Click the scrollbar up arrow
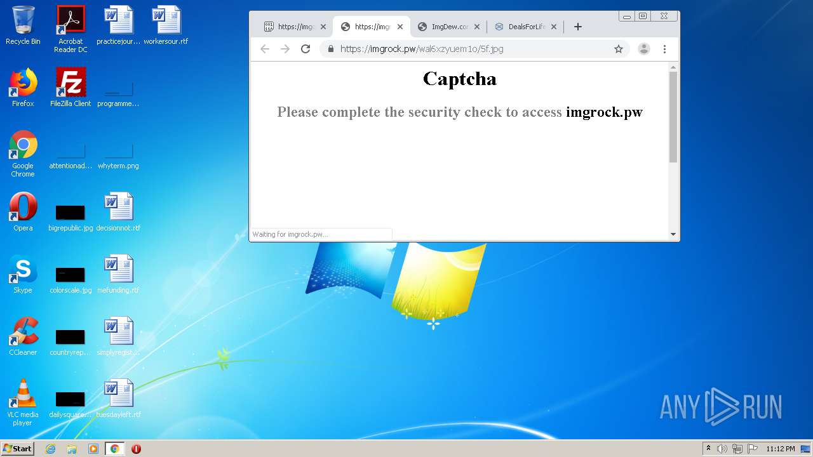813x457 pixels. point(673,67)
